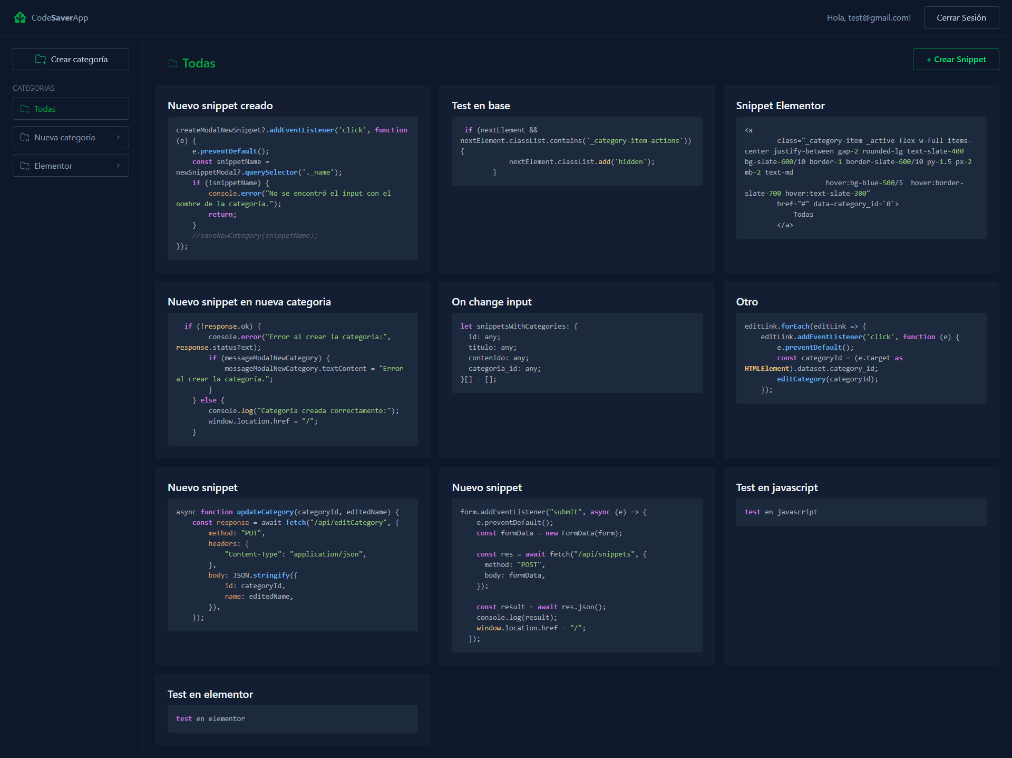1012x758 pixels.
Task: Click the 'test en elementor' code block
Action: coord(293,719)
